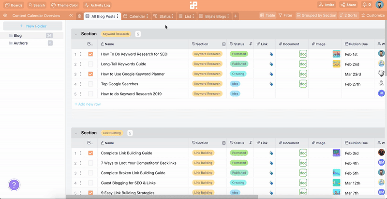387x199 pixels.
Task: Click Add new row in Keyword Research
Action: coord(88,104)
